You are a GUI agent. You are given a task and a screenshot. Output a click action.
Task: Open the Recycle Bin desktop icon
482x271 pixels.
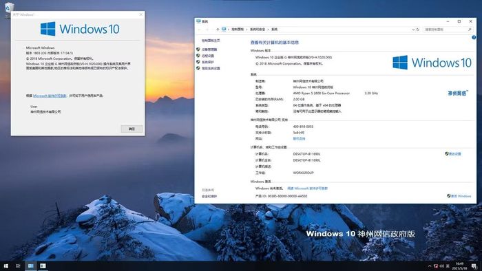click(x=9, y=8)
